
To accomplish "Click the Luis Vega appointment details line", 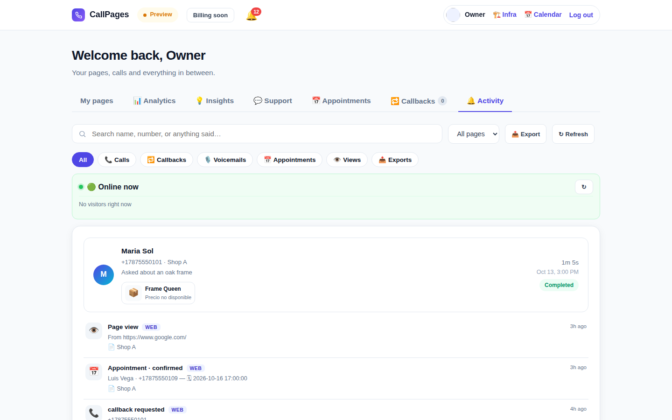I will point(177,378).
